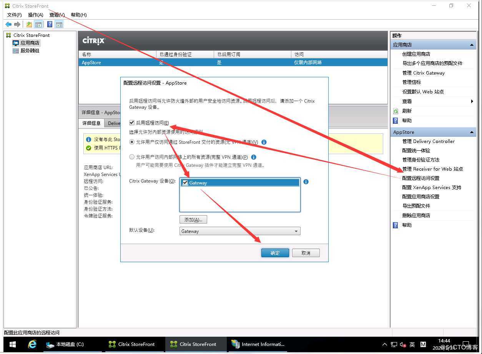
Task: Click the 已通过身份验证 column header
Action: pos(185,55)
